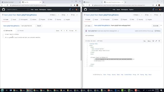The height and width of the screenshot is (92, 164).
Task: Change indent size dropdown
Action: click(65, 31)
